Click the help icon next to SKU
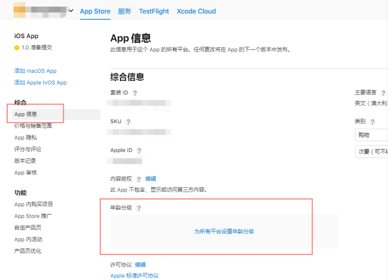The height and width of the screenshot is (280, 388). [x=128, y=122]
